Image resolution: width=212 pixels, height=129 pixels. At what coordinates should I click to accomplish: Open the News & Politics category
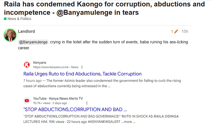coord(19,19)
